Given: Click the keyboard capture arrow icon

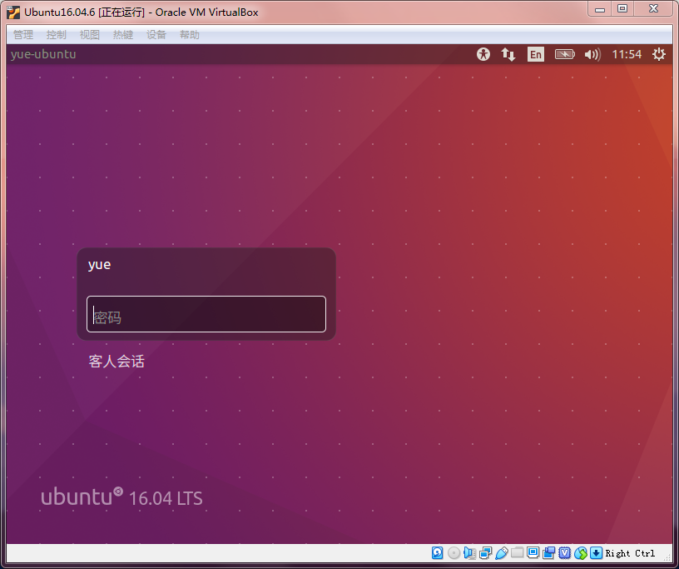Looking at the screenshot, I should pos(597,553).
